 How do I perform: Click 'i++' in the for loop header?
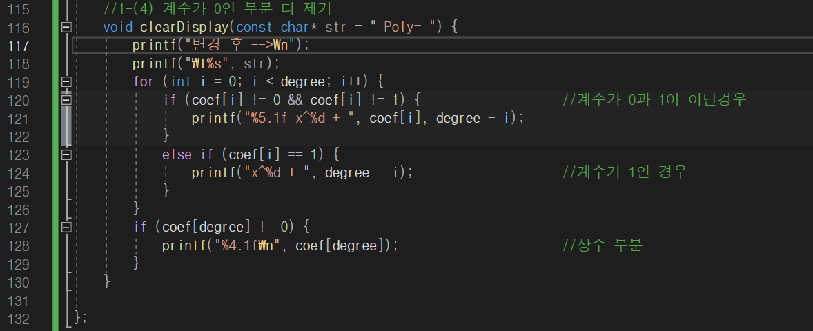pos(351,82)
